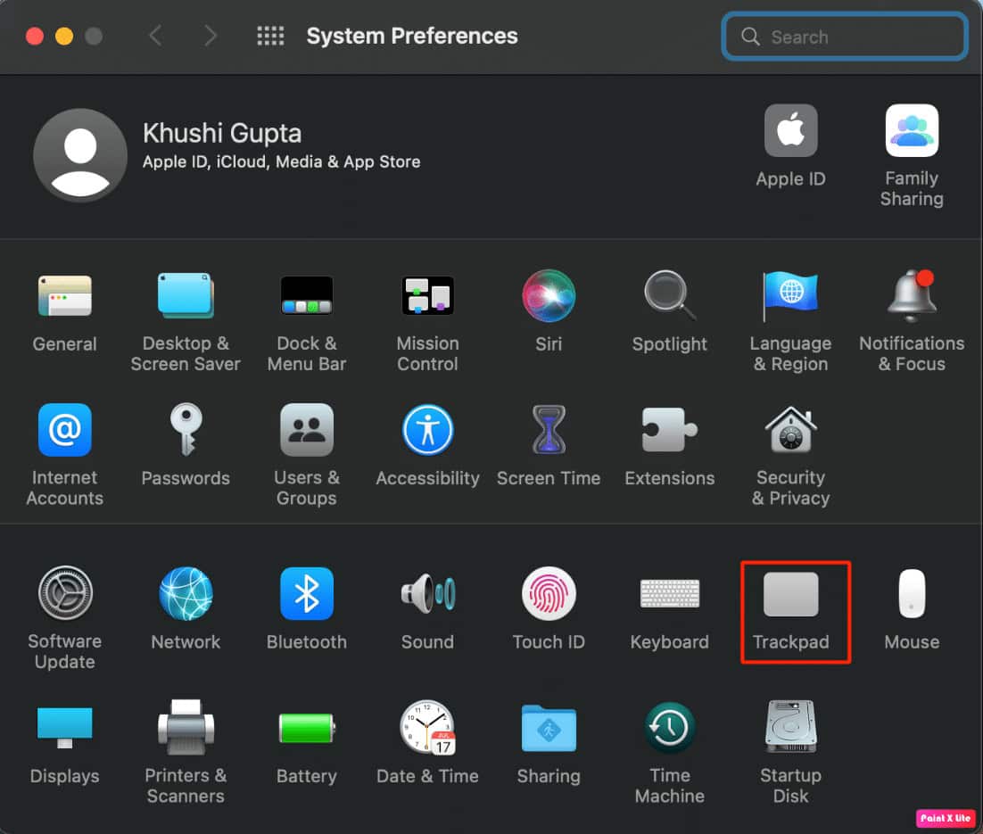The width and height of the screenshot is (983, 834).
Task: Click the Search field
Action: (x=844, y=37)
